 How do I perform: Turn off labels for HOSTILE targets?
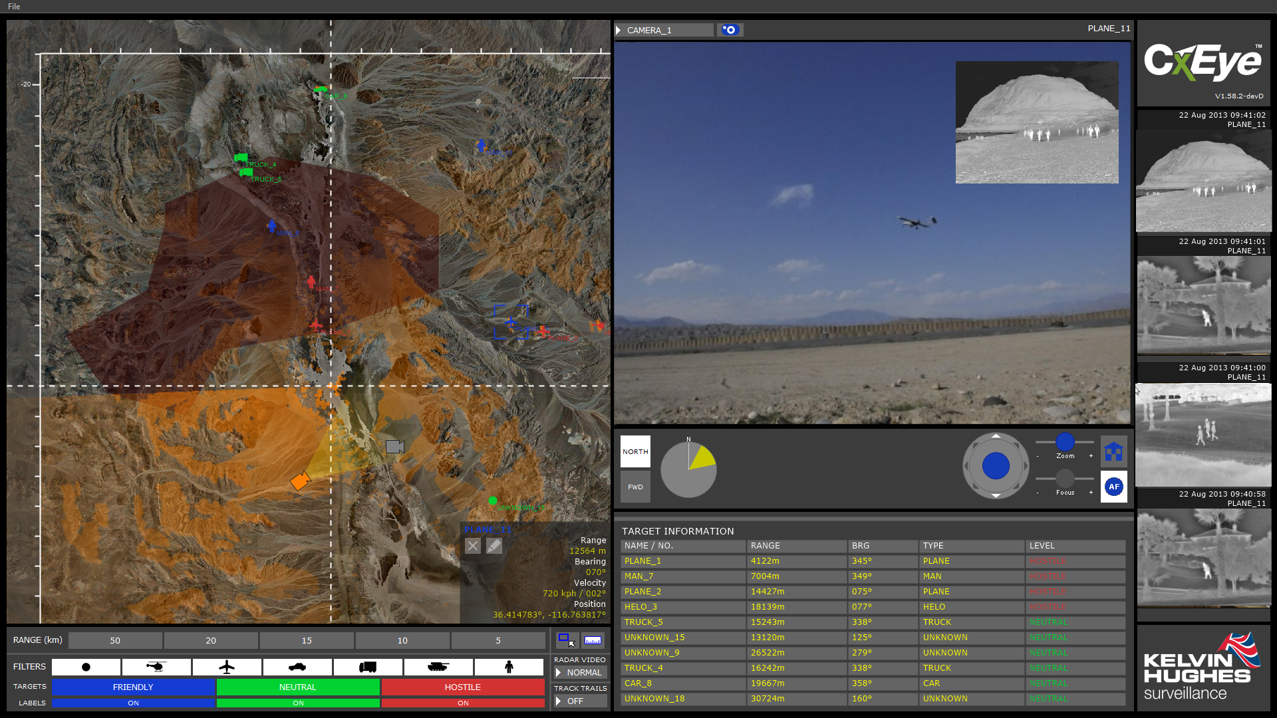(462, 703)
